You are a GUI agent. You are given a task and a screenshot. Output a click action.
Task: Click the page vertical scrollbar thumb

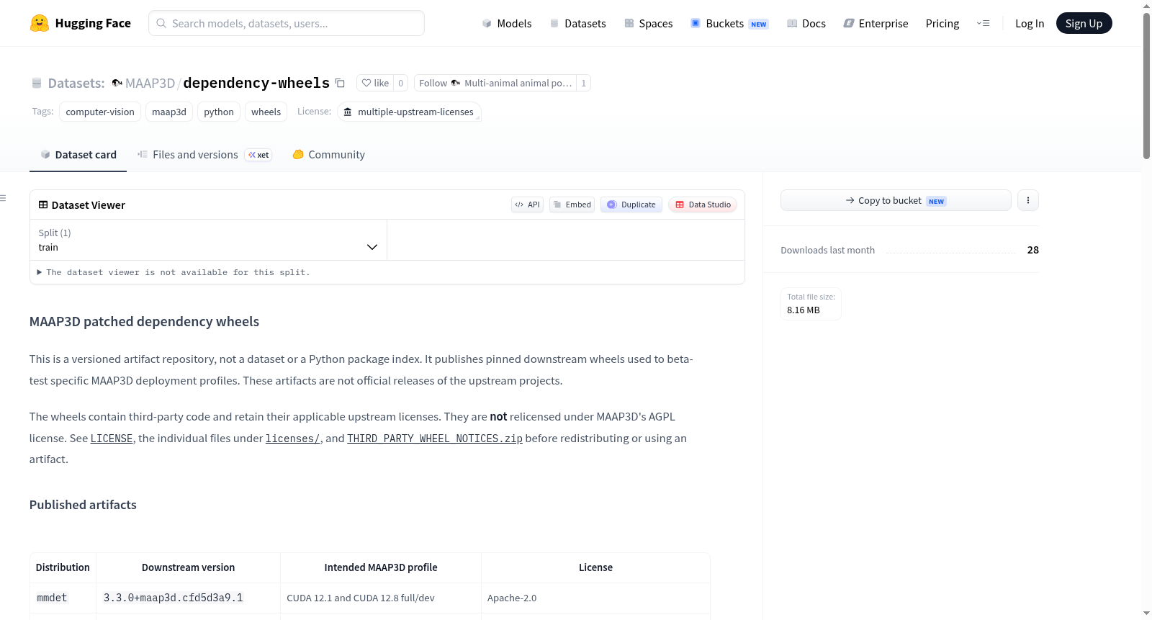click(x=1146, y=85)
